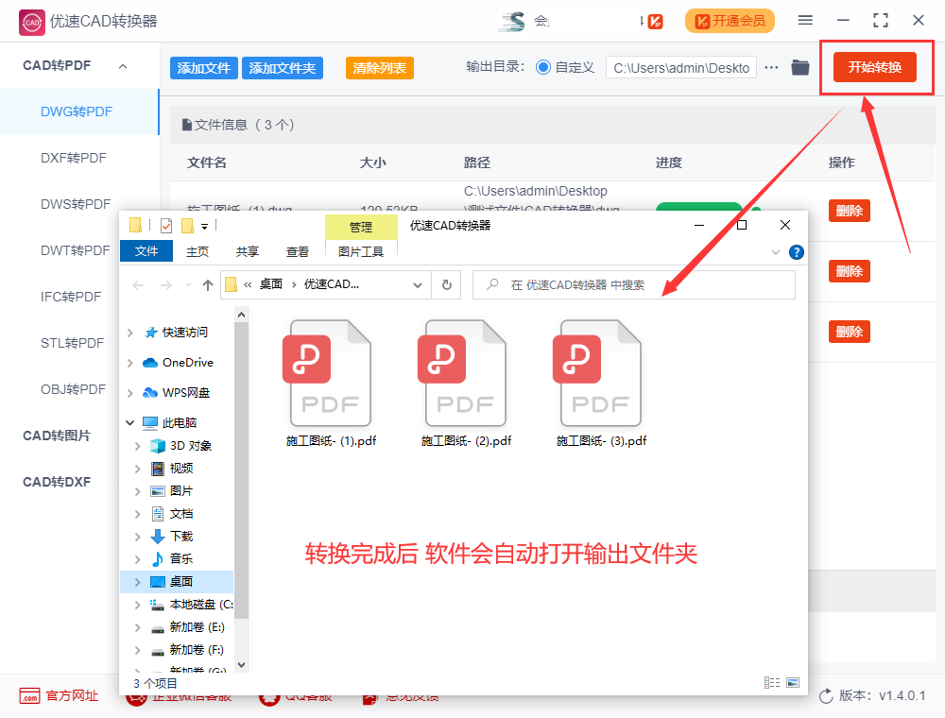The width and height of the screenshot is (945, 718).
Task: Expand OneDrive tree node arrow
Action: click(130, 363)
